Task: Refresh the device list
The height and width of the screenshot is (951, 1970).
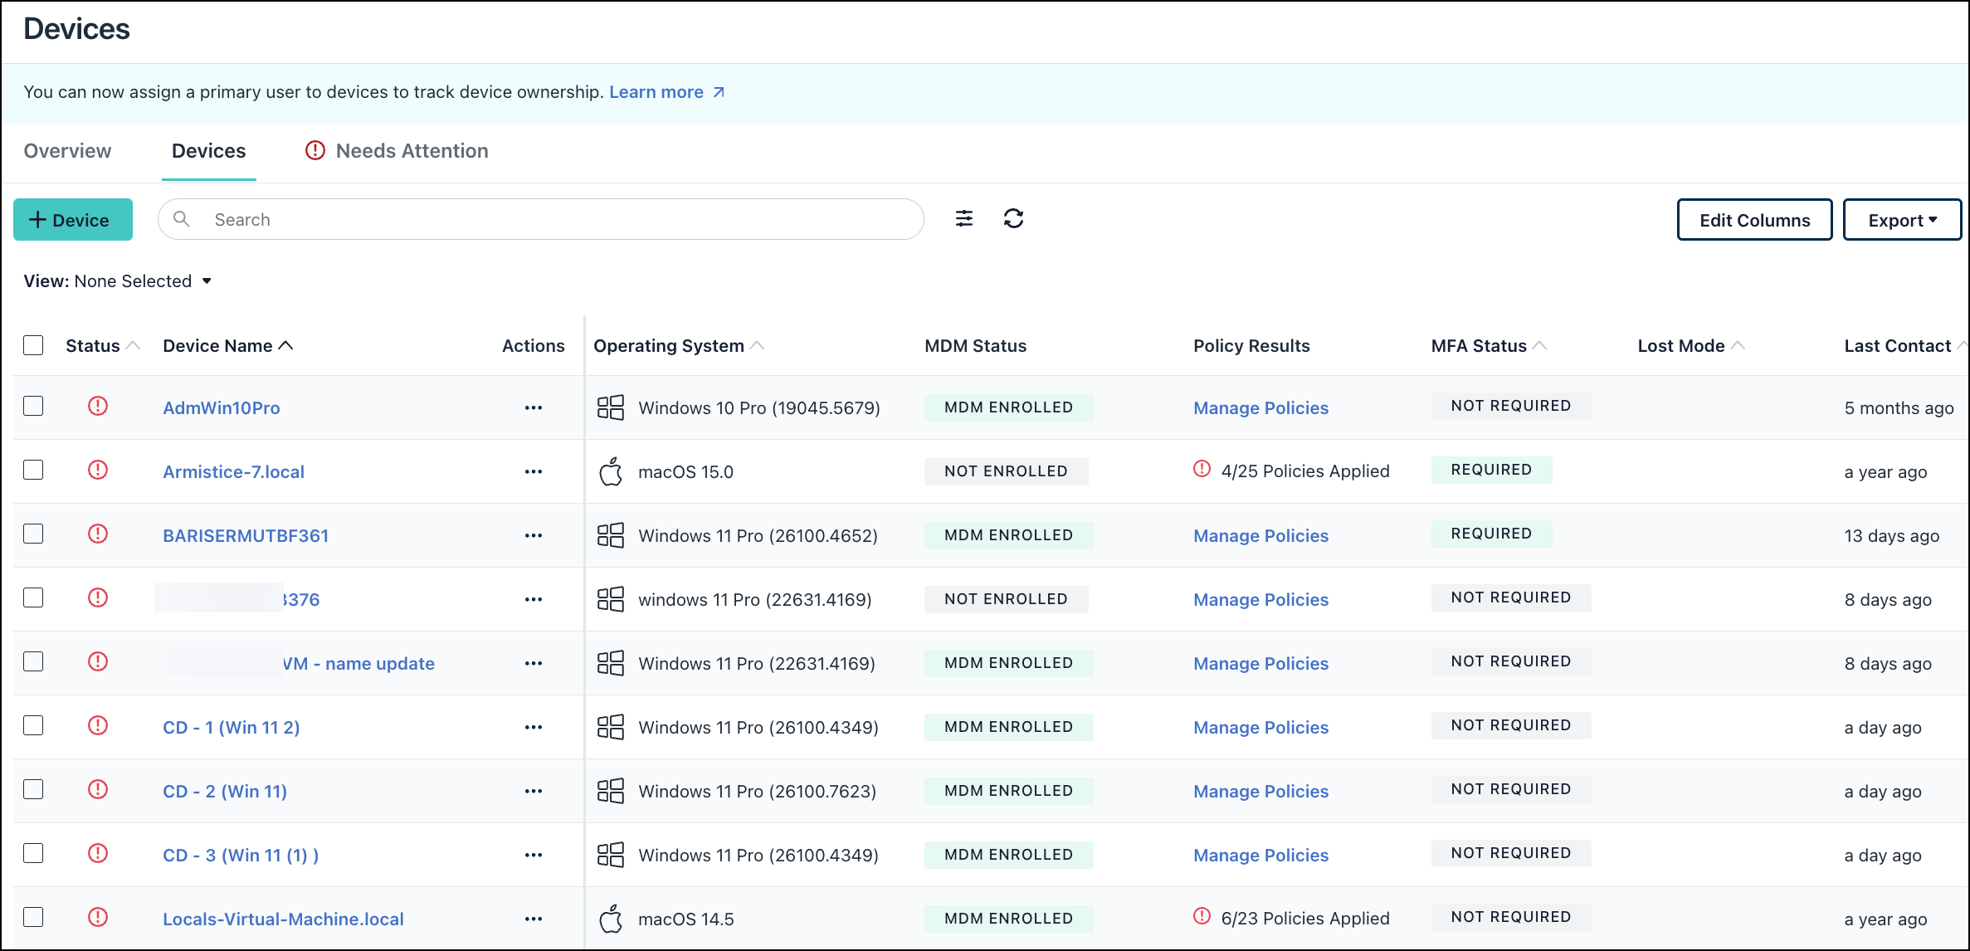Action: (x=1015, y=218)
